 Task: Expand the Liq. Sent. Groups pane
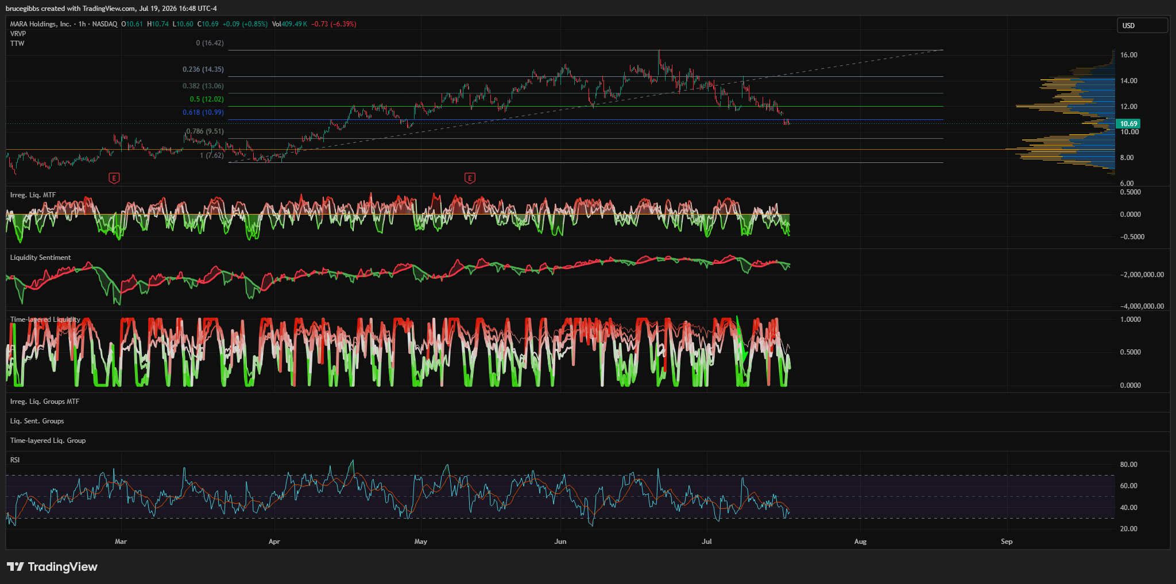point(37,421)
